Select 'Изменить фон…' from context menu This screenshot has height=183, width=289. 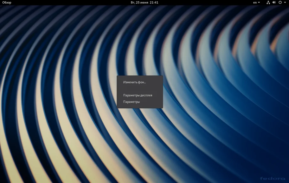(x=134, y=82)
